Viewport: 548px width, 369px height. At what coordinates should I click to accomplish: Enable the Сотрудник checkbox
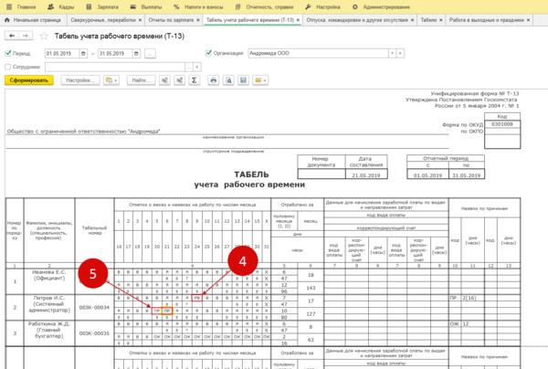coord(6,66)
